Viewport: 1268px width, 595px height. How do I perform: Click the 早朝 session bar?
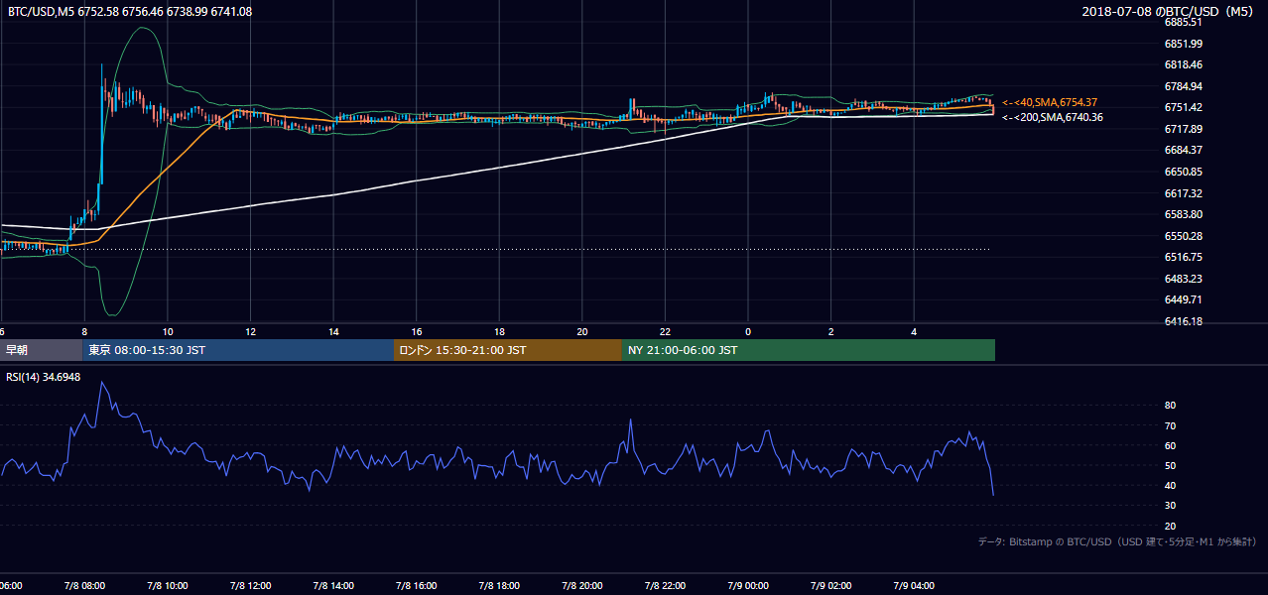pyautogui.click(x=41, y=350)
